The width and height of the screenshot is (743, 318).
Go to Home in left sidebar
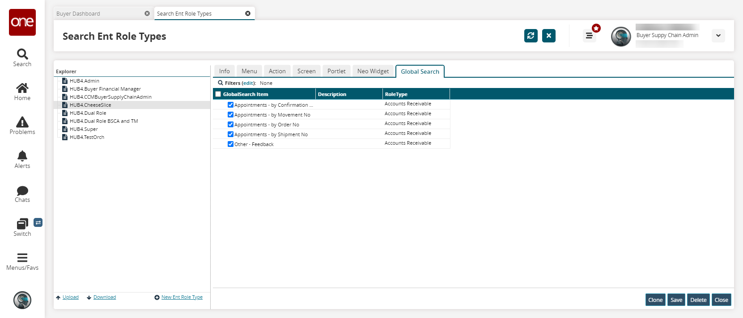coord(22,92)
